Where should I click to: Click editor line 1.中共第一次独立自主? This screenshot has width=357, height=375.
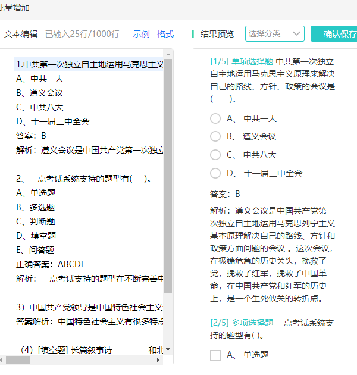(x=89, y=64)
